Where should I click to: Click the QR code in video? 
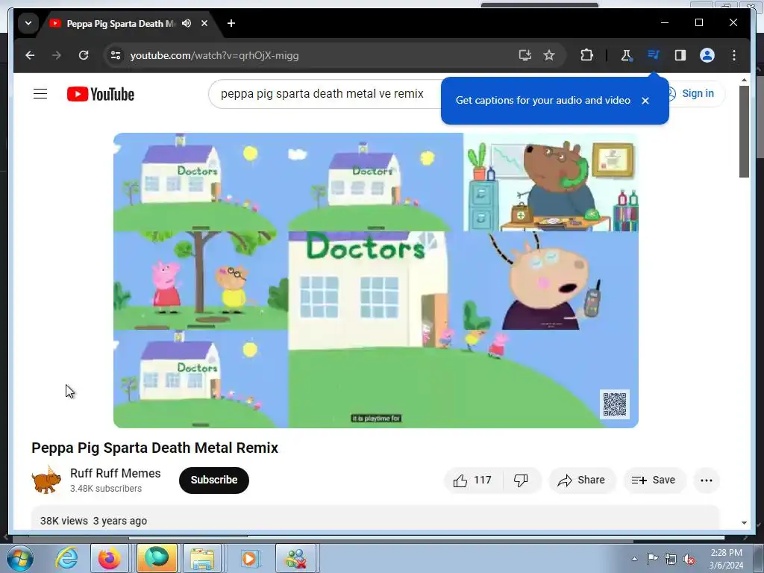615,404
